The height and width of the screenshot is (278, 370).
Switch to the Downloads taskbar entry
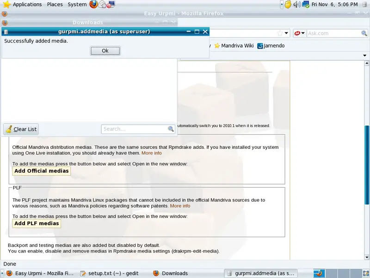point(170,273)
